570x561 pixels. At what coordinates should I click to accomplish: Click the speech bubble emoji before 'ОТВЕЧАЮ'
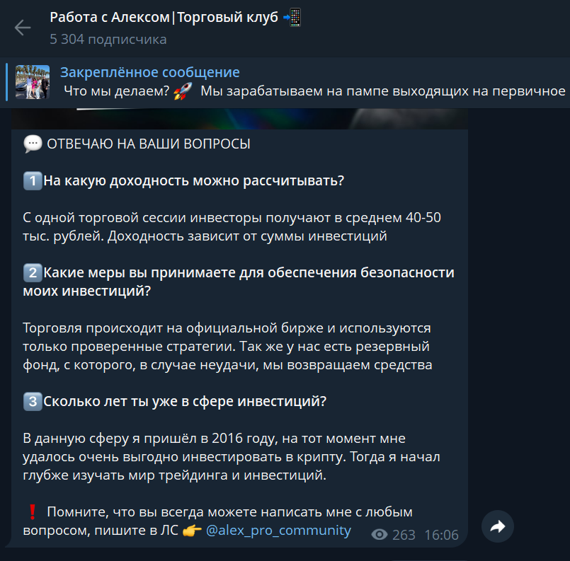pyautogui.click(x=33, y=144)
